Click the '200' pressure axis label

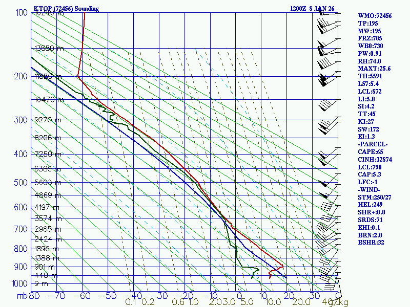20,76
